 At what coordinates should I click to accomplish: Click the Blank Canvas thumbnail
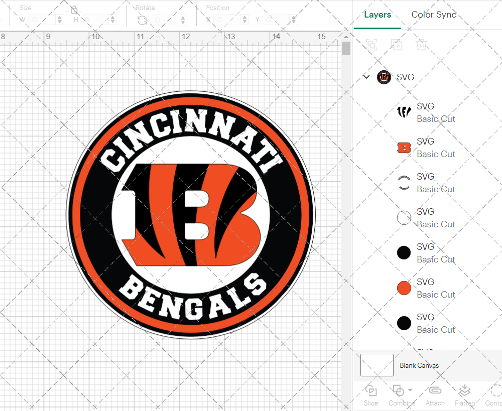(x=377, y=365)
